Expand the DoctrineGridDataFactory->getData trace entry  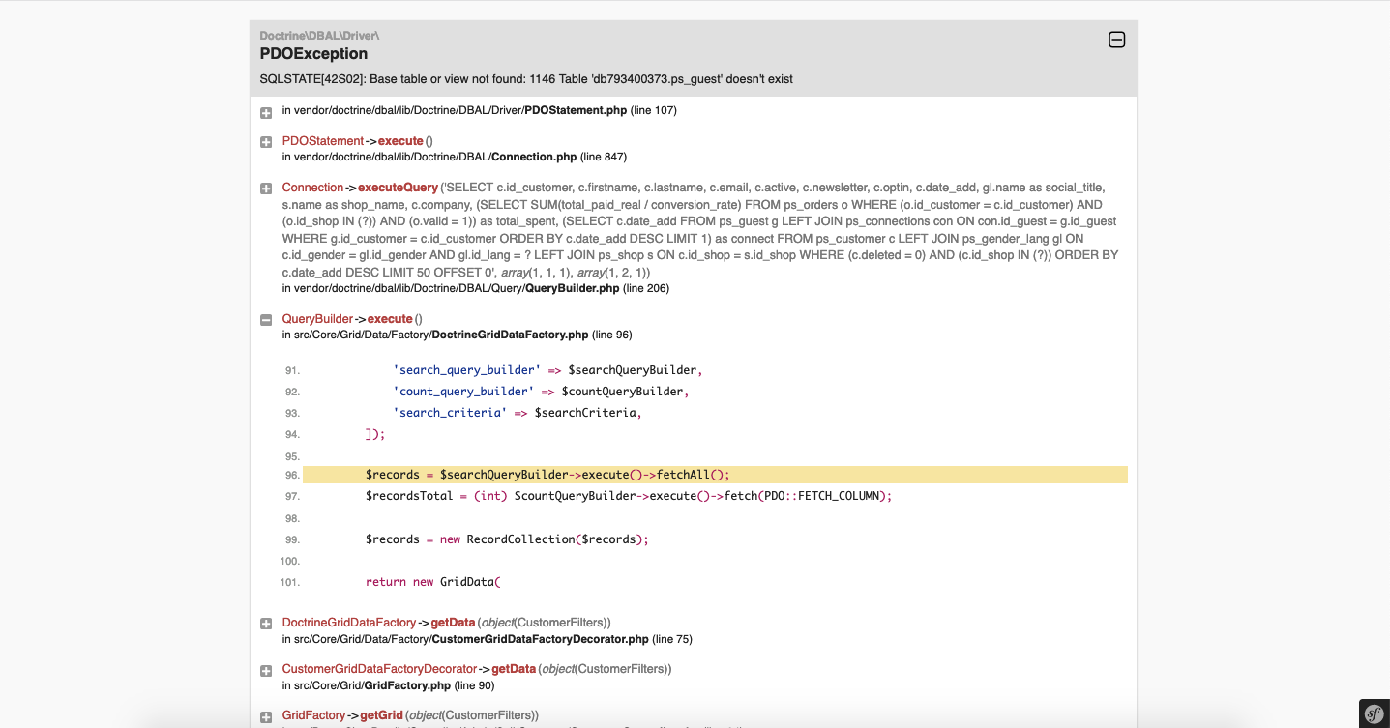click(266, 624)
